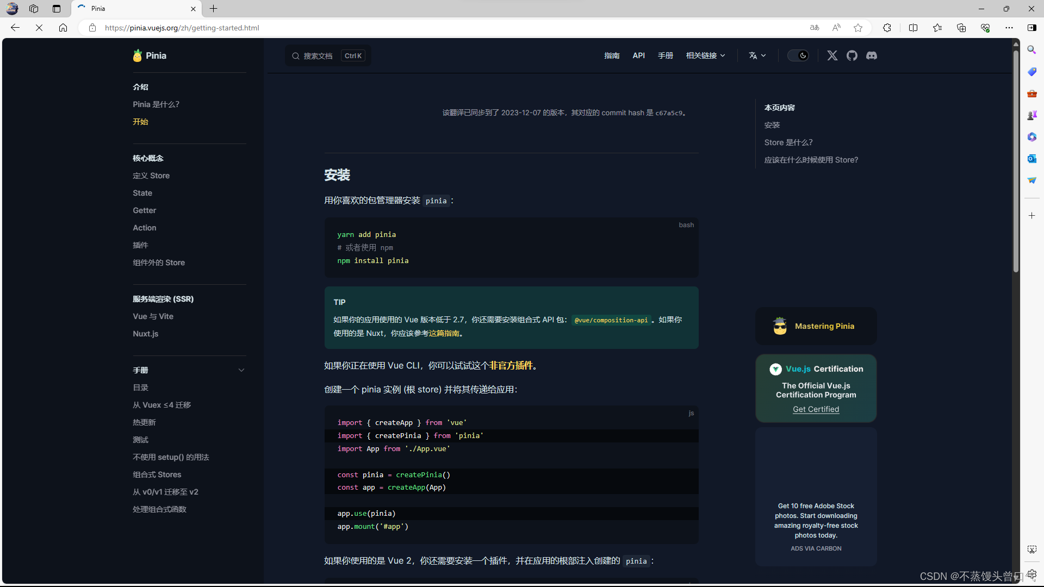Collapse the 手册 sidebar section

coord(241,370)
